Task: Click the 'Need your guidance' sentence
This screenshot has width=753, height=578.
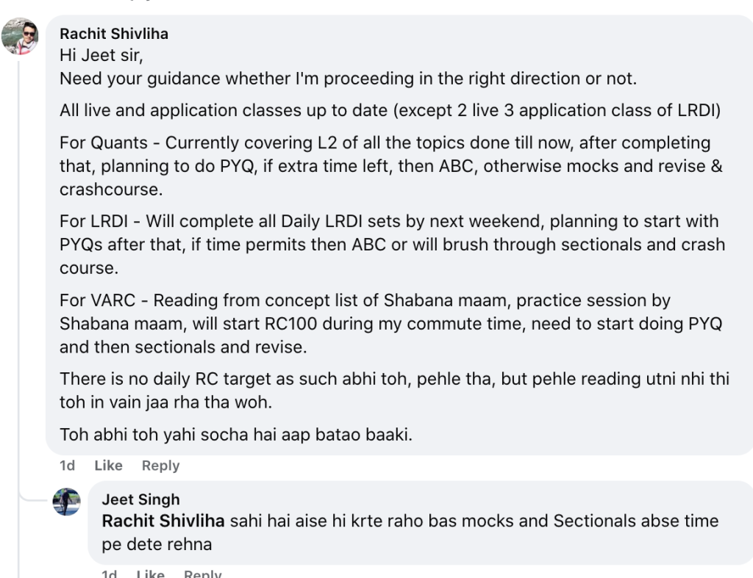Action: (x=348, y=79)
